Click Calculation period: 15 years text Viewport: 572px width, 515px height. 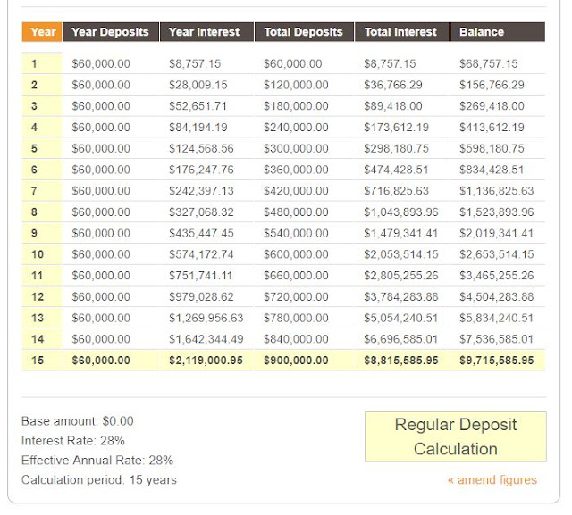(x=98, y=479)
